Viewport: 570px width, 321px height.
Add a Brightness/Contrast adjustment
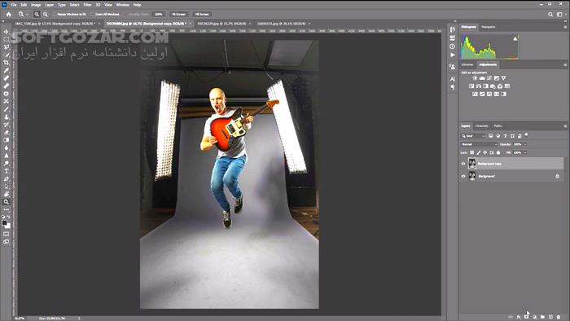(475, 78)
